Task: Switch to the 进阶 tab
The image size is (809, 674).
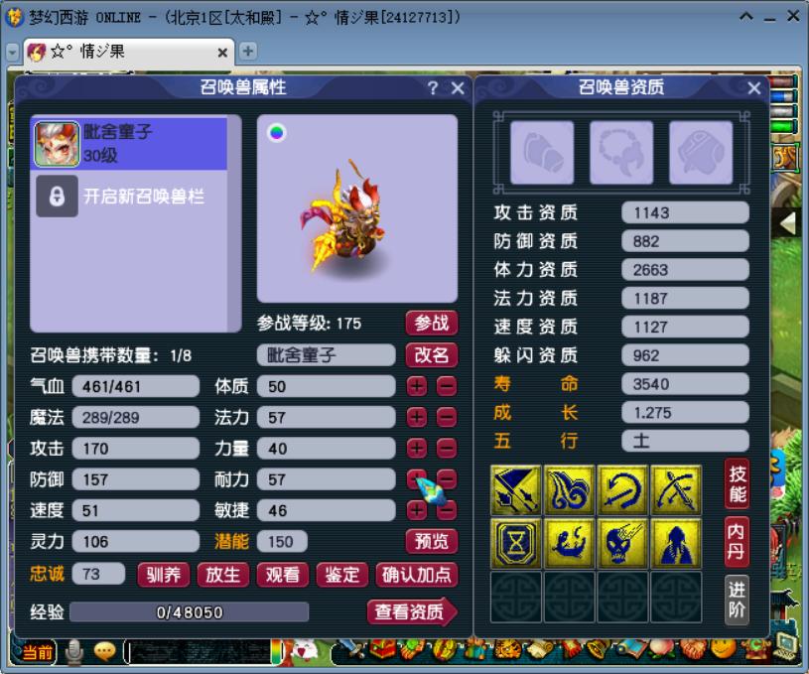Action: coord(738,600)
